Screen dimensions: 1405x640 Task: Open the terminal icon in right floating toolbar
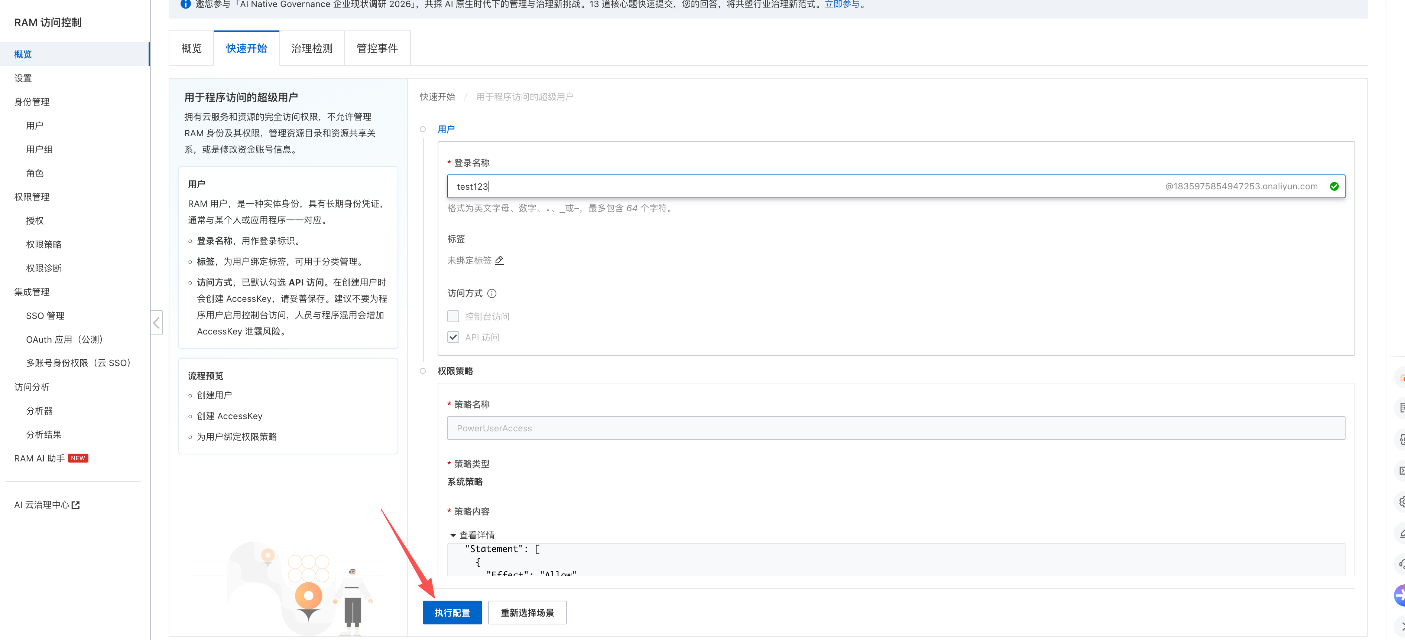(1401, 470)
